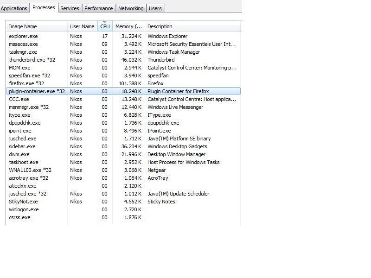The height and width of the screenshot is (278, 371).
Task: Click the 101.388 K memory value
Action: pos(130,83)
